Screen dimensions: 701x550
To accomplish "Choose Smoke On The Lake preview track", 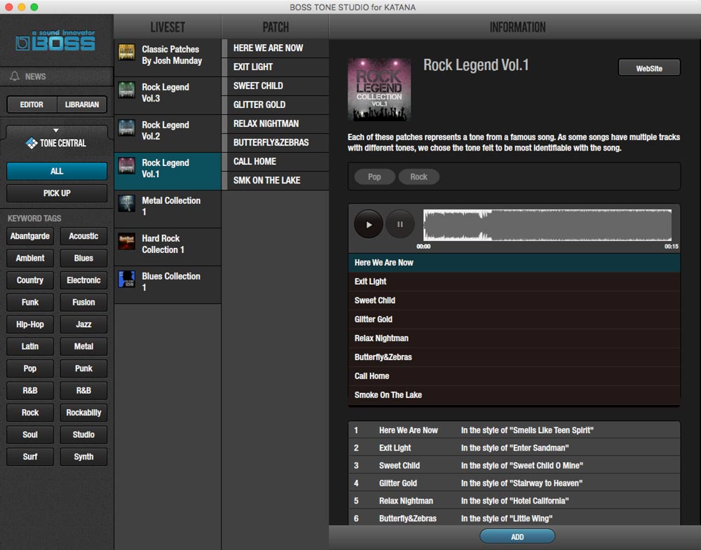I will point(514,395).
